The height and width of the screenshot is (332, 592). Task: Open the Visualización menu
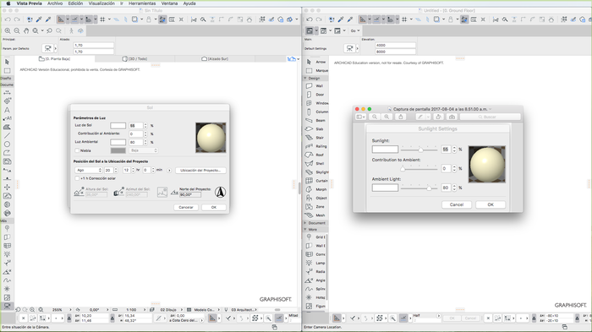101,3
